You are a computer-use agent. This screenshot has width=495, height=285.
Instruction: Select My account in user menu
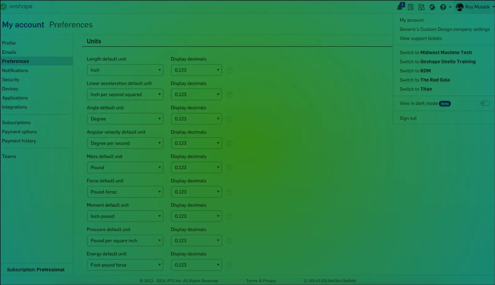(x=412, y=20)
